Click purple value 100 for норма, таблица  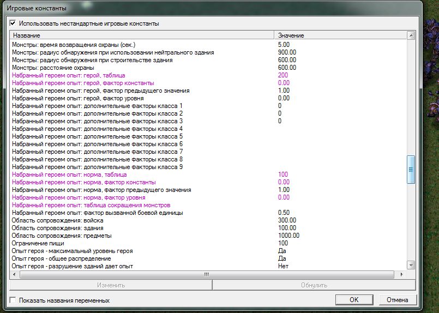pos(283,174)
